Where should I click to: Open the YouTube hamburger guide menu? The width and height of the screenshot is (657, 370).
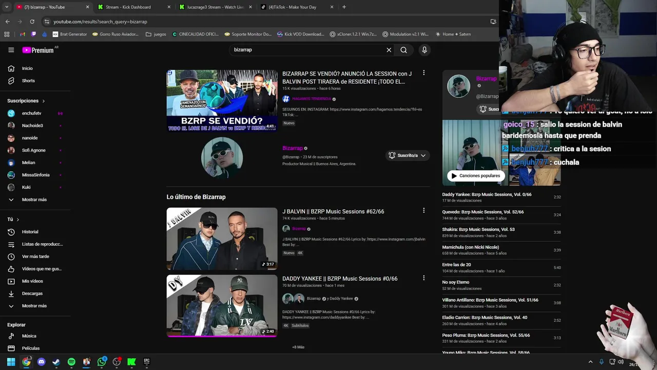[x=11, y=50]
